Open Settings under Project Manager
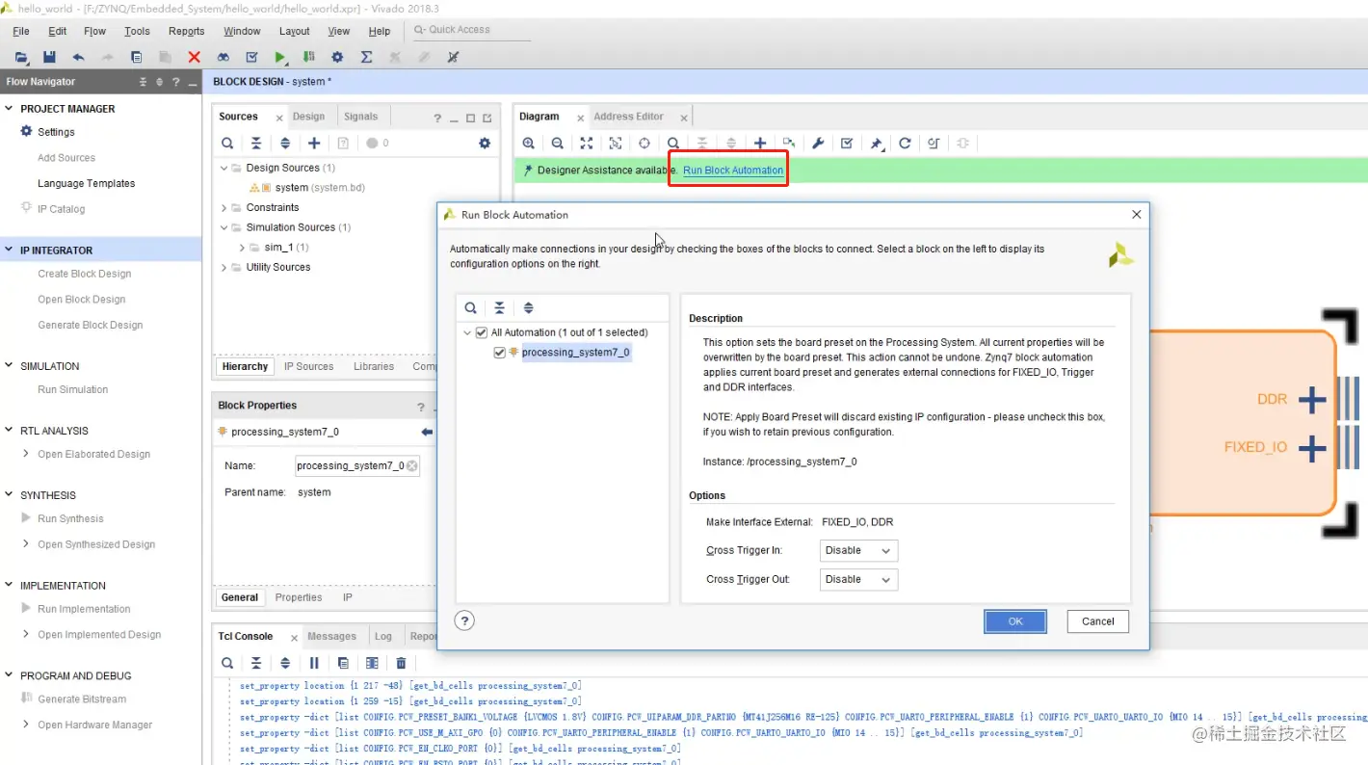1368x765 pixels. [x=56, y=132]
